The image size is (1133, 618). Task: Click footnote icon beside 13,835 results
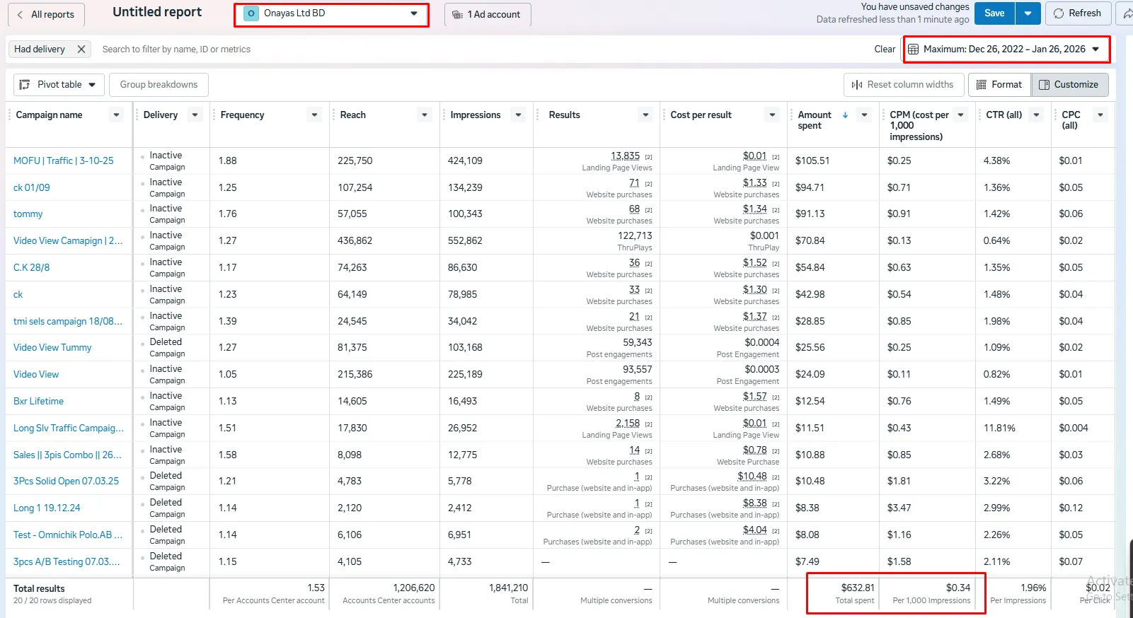(x=648, y=157)
